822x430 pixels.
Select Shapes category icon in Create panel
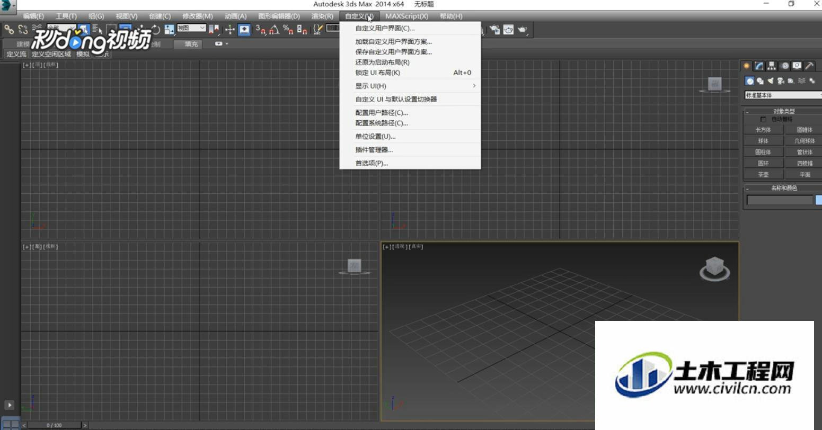click(761, 80)
